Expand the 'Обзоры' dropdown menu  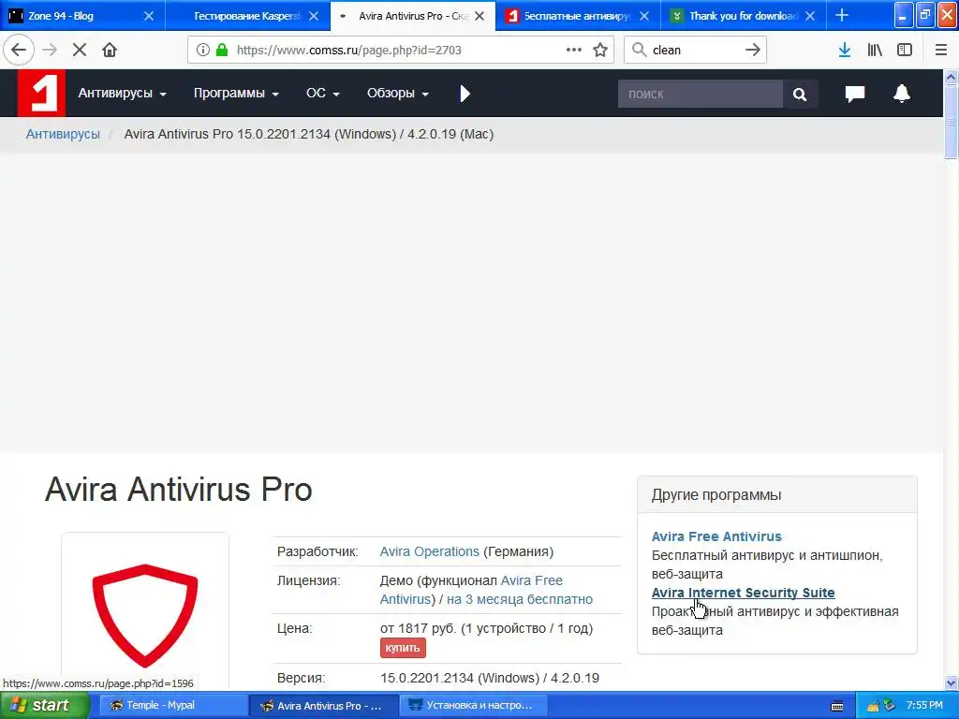point(397,93)
